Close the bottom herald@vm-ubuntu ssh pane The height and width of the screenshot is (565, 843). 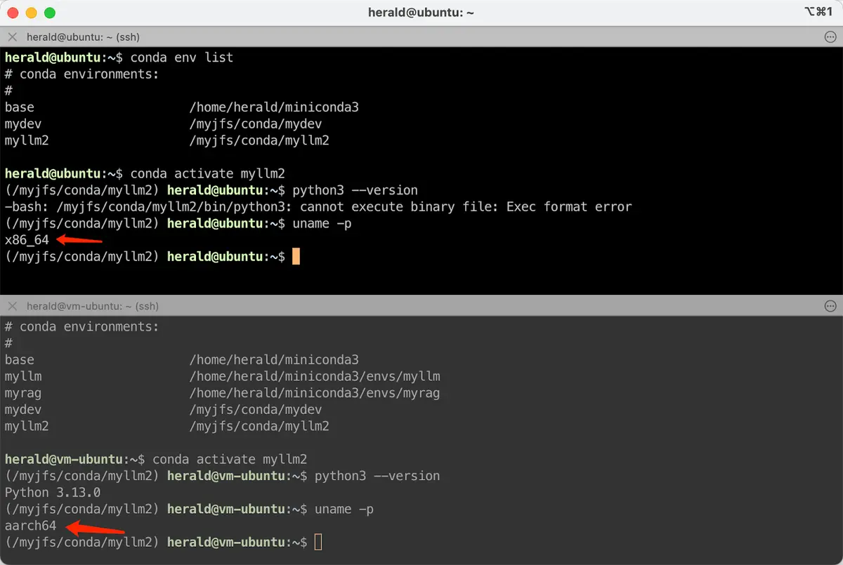(x=12, y=306)
